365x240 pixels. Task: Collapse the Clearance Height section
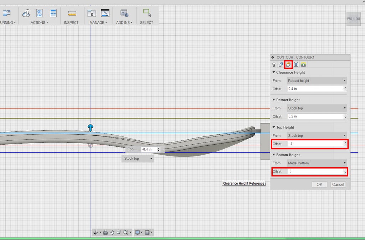[x=273, y=72]
